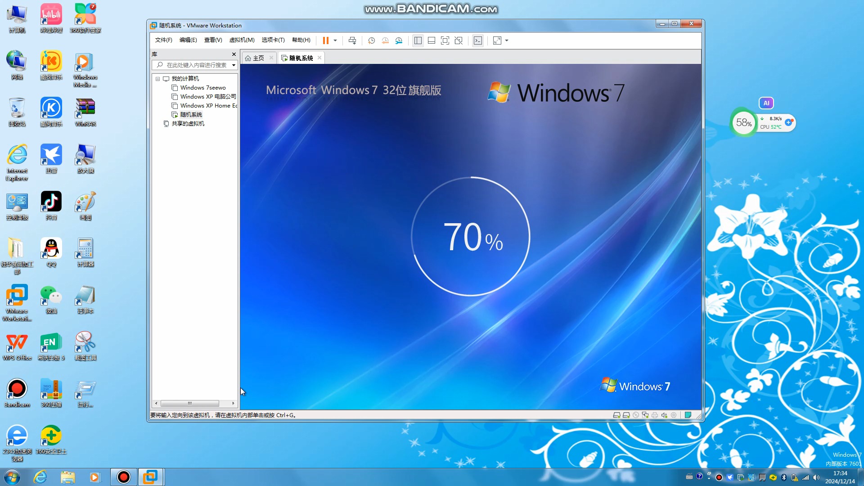Toggle the thumbnail bar at window bottom

pos(431,40)
